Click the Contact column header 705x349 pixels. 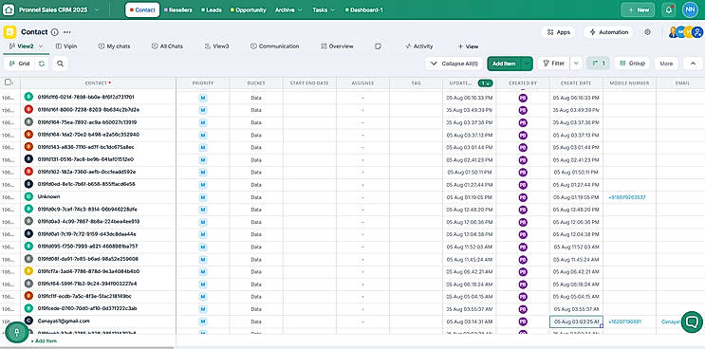pos(98,83)
